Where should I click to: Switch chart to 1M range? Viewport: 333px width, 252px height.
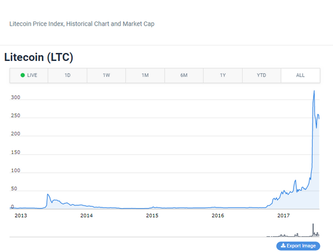pyautogui.click(x=145, y=76)
